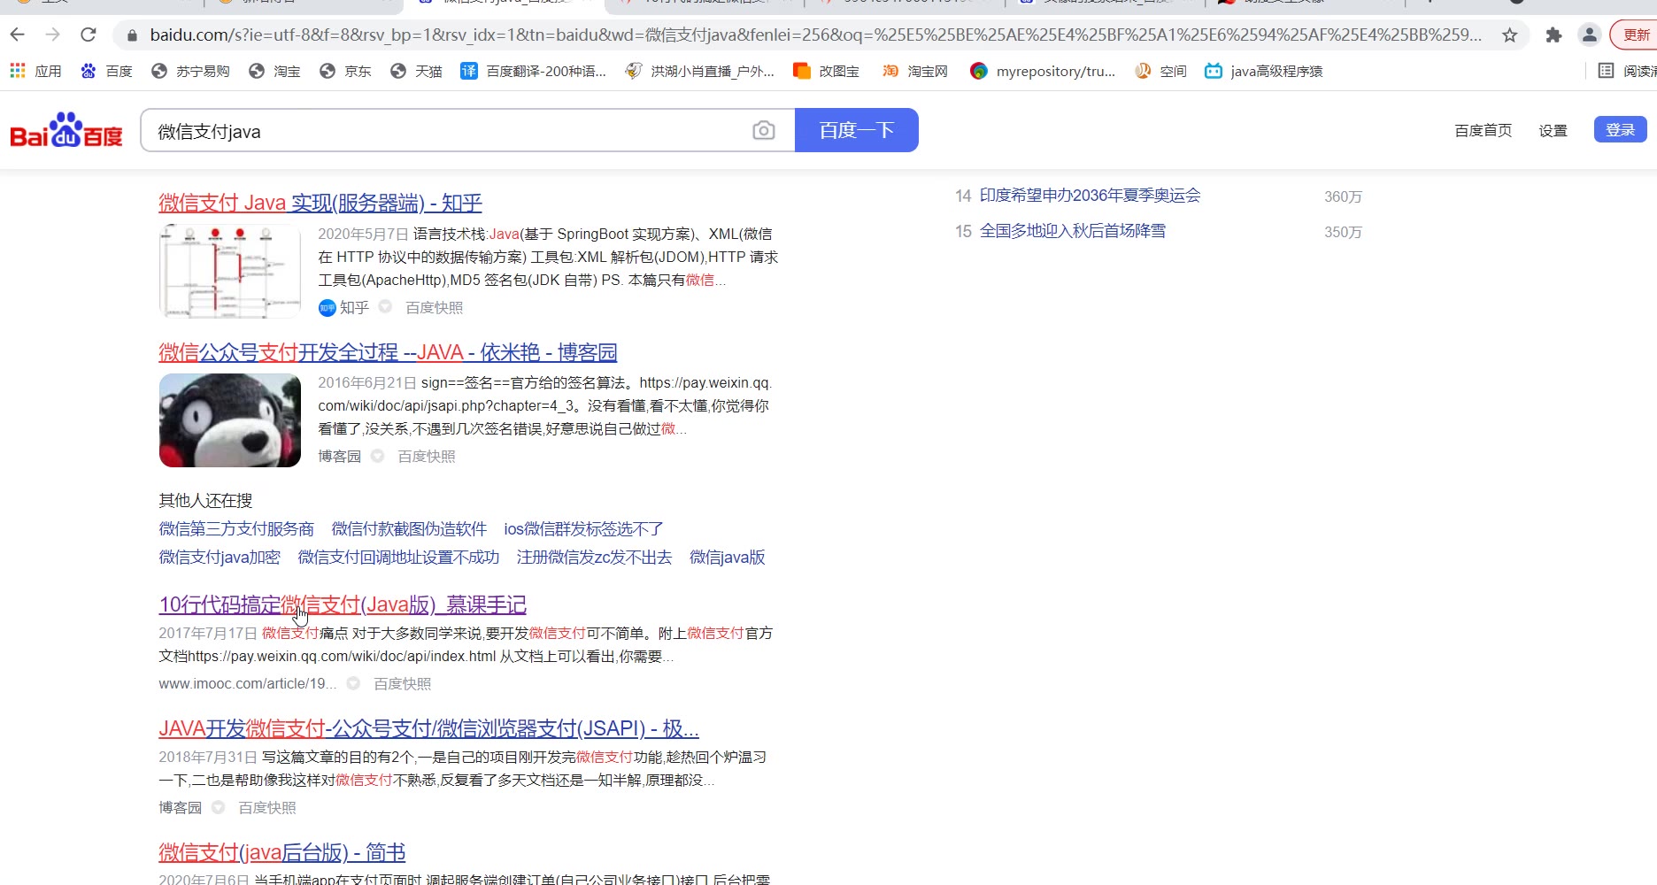Open JAVA开发微信支付 JSAPI result

pyautogui.click(x=428, y=728)
